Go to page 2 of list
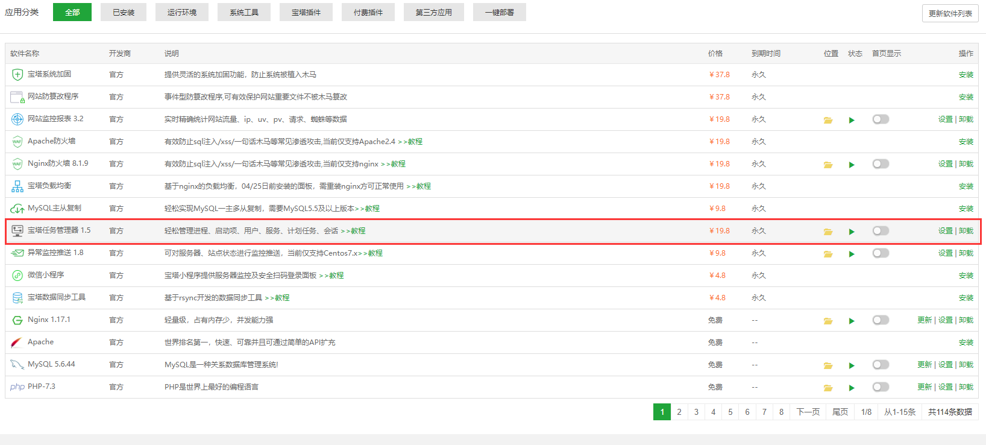The height and width of the screenshot is (445, 986). (679, 412)
